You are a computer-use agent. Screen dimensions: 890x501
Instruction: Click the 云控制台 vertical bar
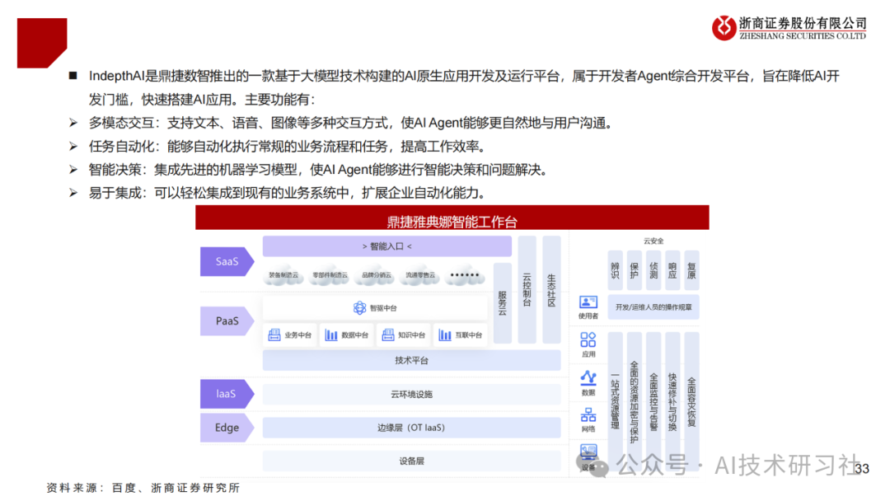527,290
